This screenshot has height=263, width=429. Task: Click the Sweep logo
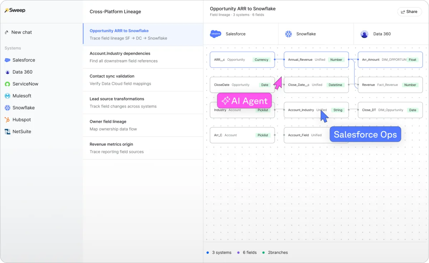pyautogui.click(x=15, y=10)
